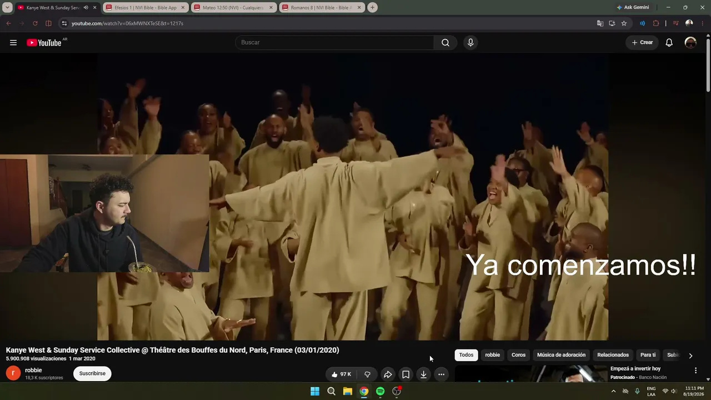This screenshot has width=711, height=400.
Task: Save the video with the bookmark icon
Action: click(x=405, y=374)
